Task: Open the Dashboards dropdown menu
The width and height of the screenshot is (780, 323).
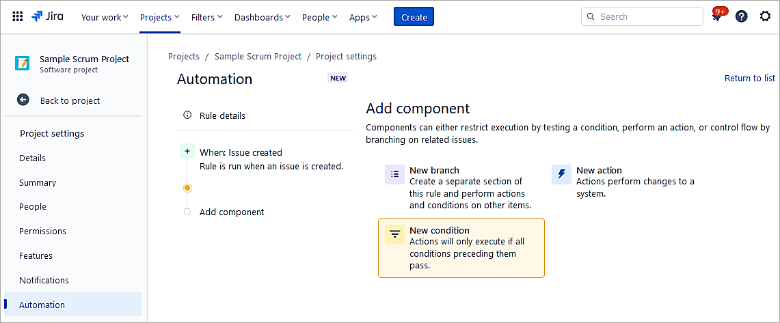Action: click(x=262, y=17)
